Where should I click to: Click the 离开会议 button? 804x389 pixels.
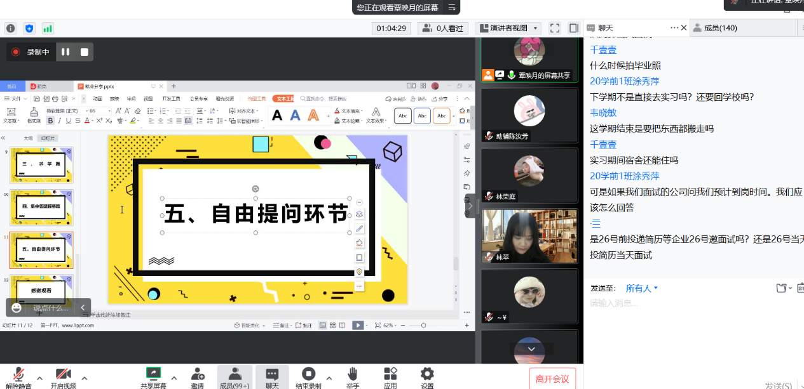[x=552, y=379]
